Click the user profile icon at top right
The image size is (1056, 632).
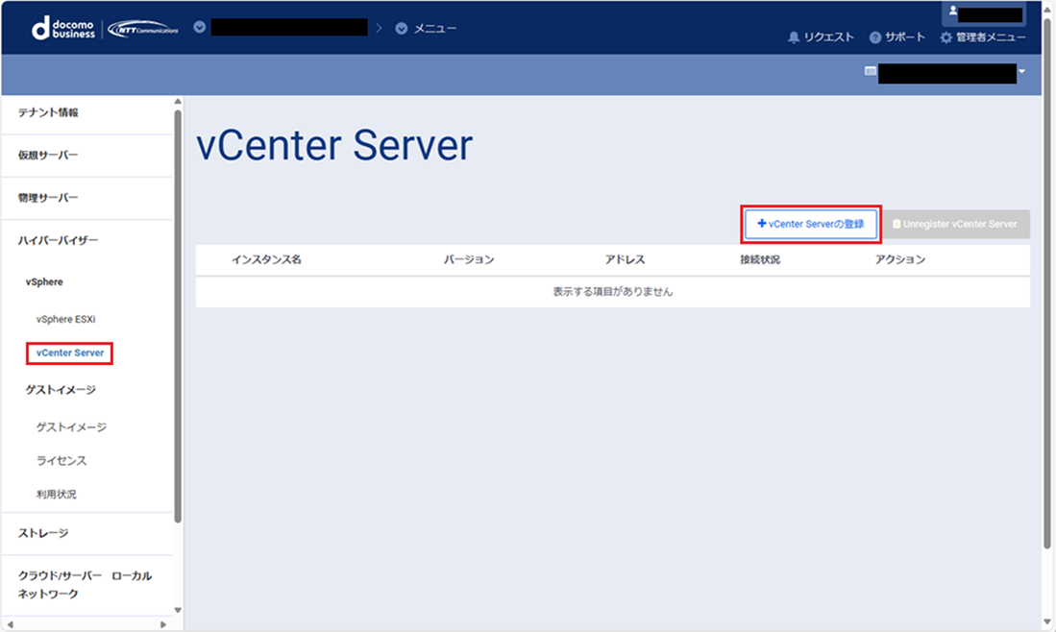953,12
